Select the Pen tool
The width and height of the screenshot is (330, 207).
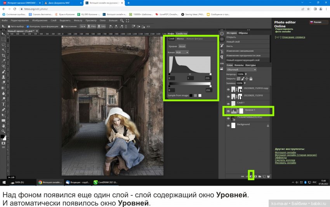(x=3, y=110)
